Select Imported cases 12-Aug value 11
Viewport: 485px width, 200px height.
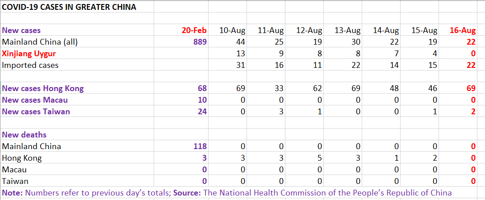[317, 65]
